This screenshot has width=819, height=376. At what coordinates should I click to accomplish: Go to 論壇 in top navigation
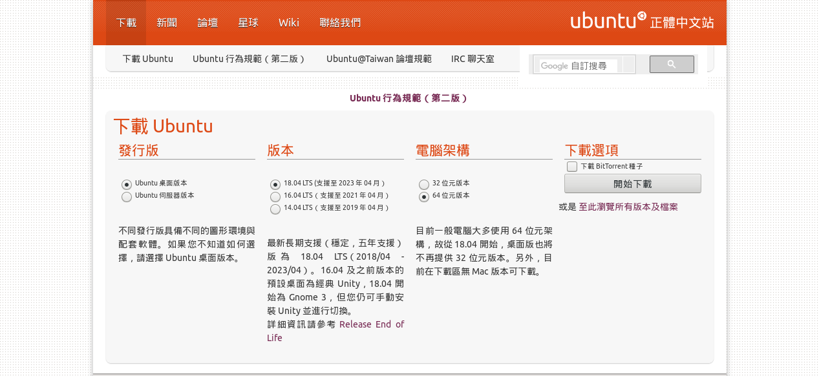coord(207,23)
